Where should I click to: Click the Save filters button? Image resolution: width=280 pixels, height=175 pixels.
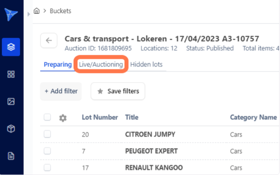coord(118,91)
